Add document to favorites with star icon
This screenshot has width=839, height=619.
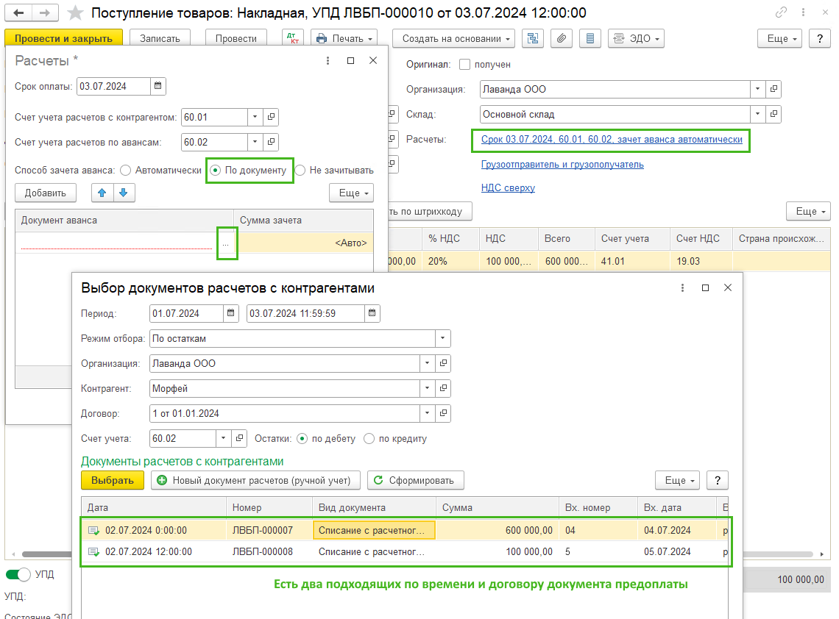(x=76, y=12)
